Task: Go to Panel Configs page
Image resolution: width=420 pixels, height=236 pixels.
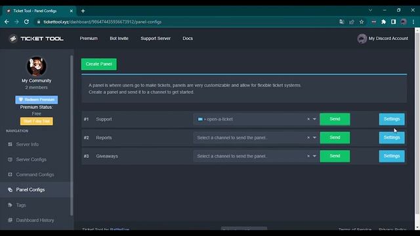Action: click(x=31, y=189)
